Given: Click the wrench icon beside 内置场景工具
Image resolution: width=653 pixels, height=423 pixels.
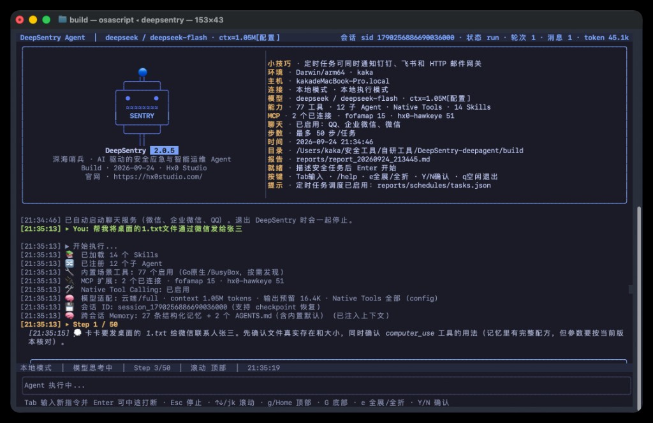Looking at the screenshot, I should point(69,272).
